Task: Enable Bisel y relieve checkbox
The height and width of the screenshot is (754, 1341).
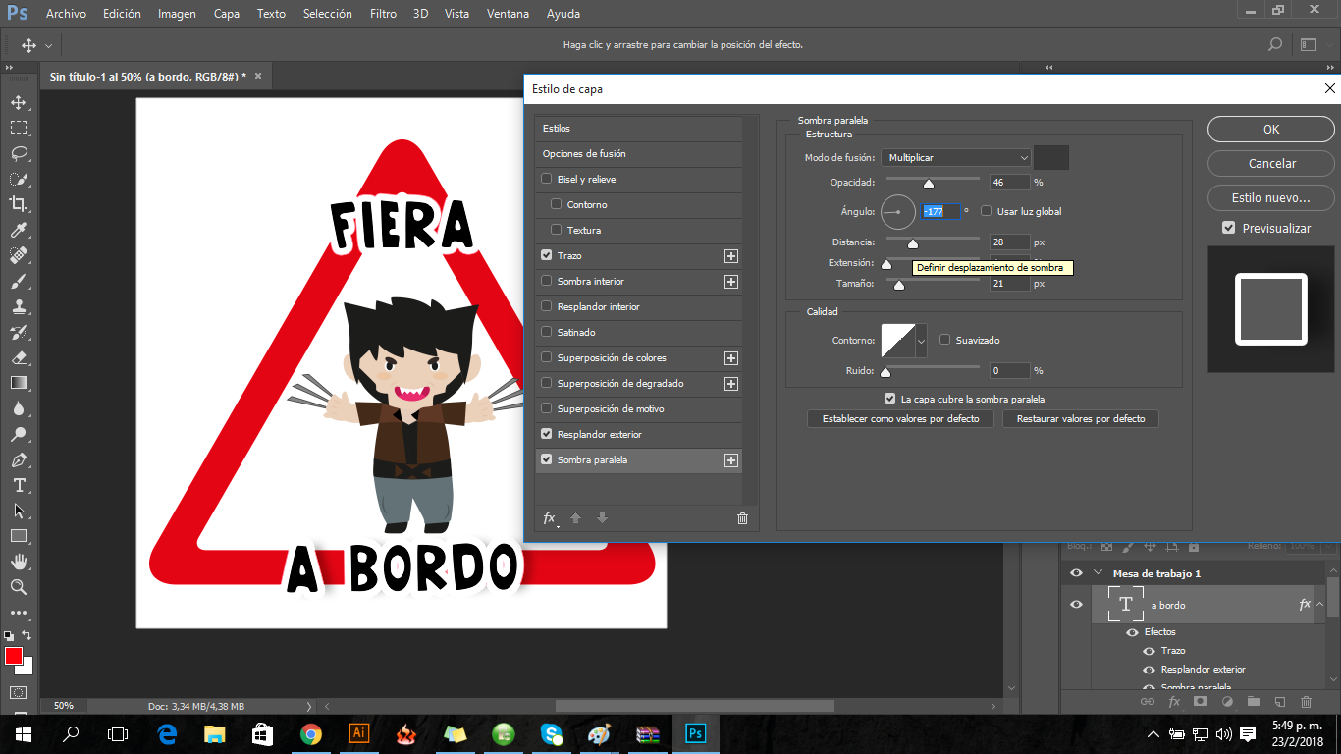Action: coord(547,179)
